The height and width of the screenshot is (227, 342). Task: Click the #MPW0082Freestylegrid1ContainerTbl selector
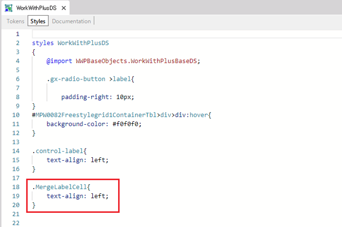coord(92,115)
